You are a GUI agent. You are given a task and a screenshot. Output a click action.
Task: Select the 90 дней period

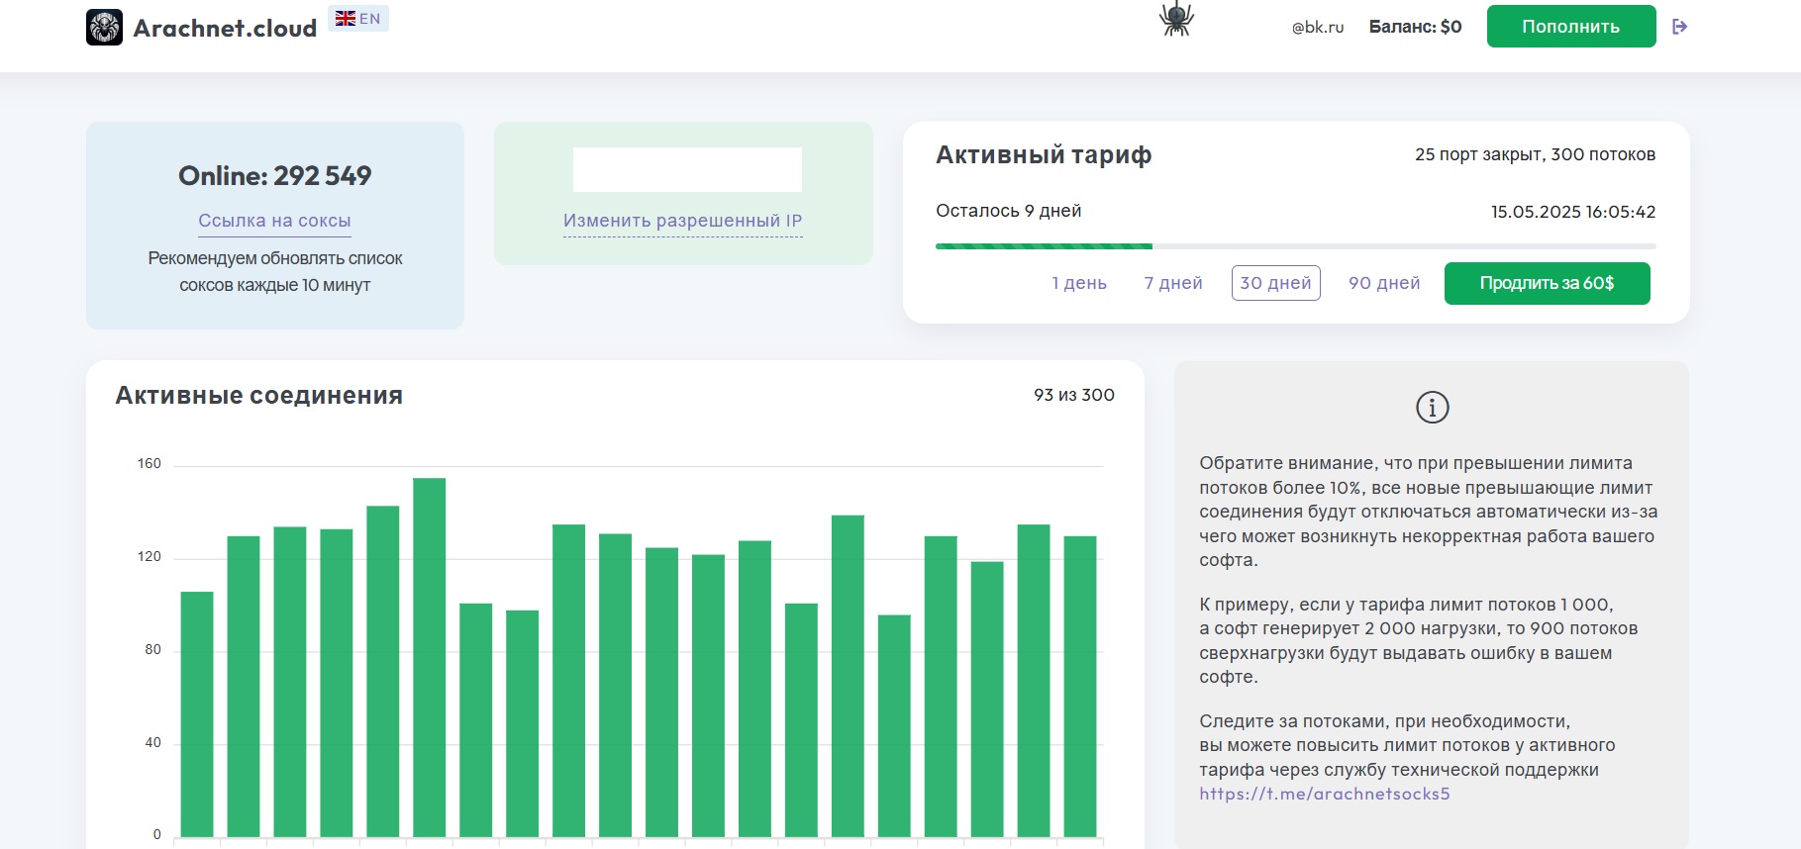point(1384,283)
